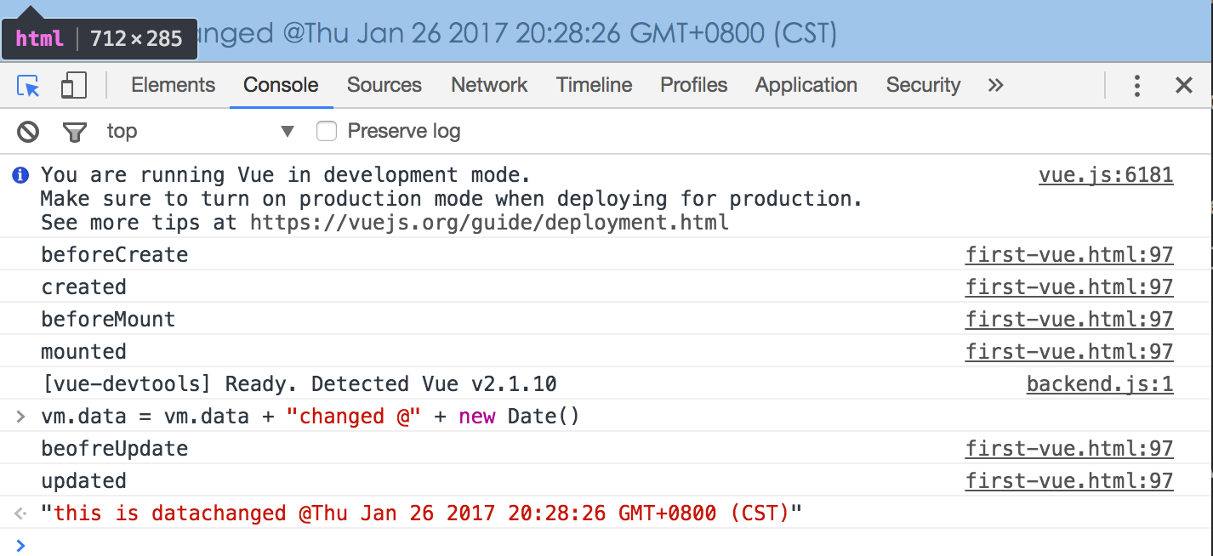Switch to the Elements tab
The height and width of the screenshot is (556, 1213).
[173, 86]
